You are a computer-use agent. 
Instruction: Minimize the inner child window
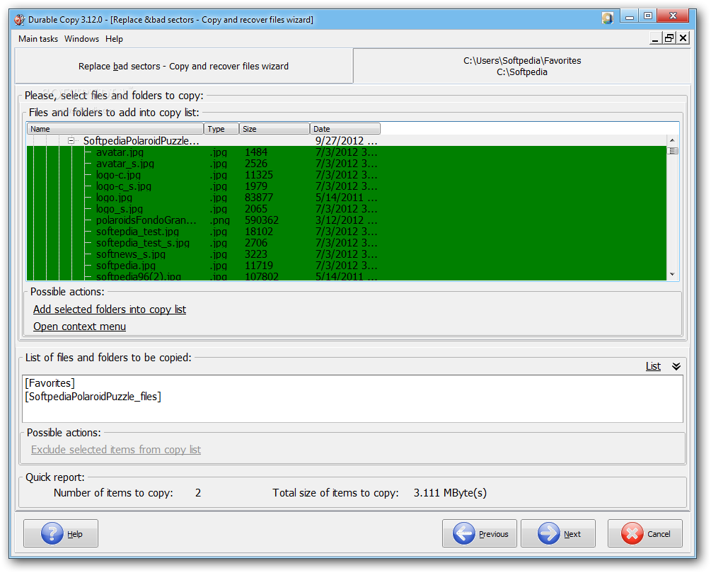[655, 38]
